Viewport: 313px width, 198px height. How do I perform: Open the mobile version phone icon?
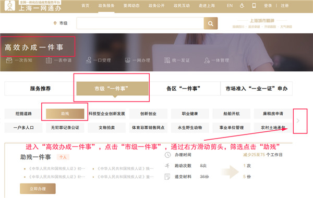[254, 6]
